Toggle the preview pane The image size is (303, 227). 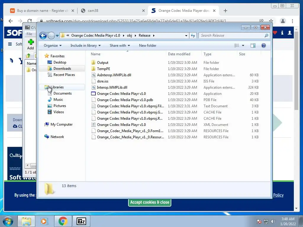253,46
